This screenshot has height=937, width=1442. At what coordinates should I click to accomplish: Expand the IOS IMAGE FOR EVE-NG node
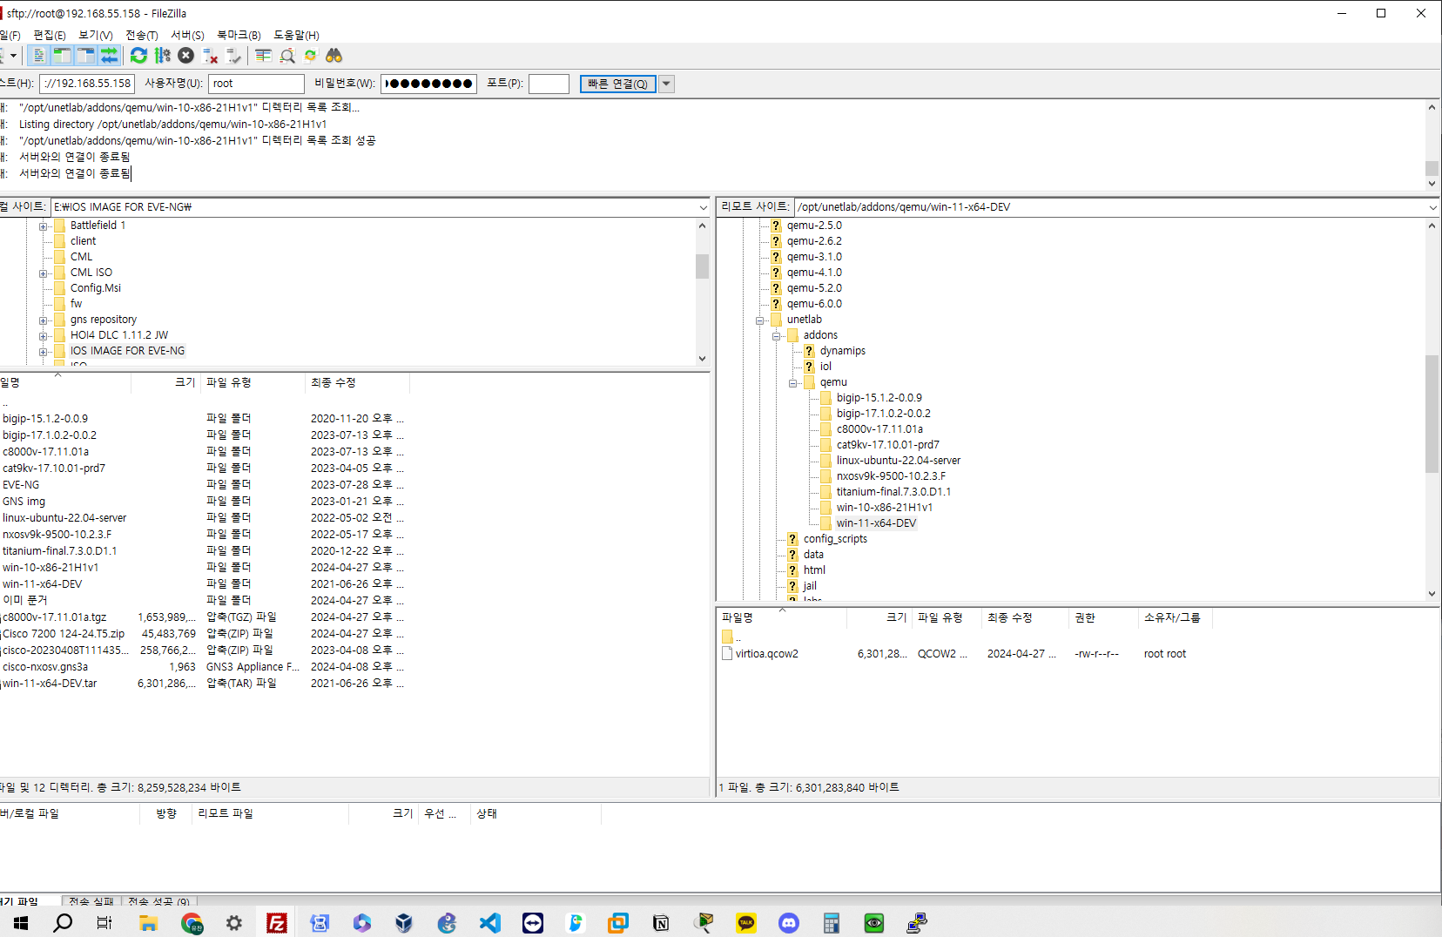click(44, 352)
